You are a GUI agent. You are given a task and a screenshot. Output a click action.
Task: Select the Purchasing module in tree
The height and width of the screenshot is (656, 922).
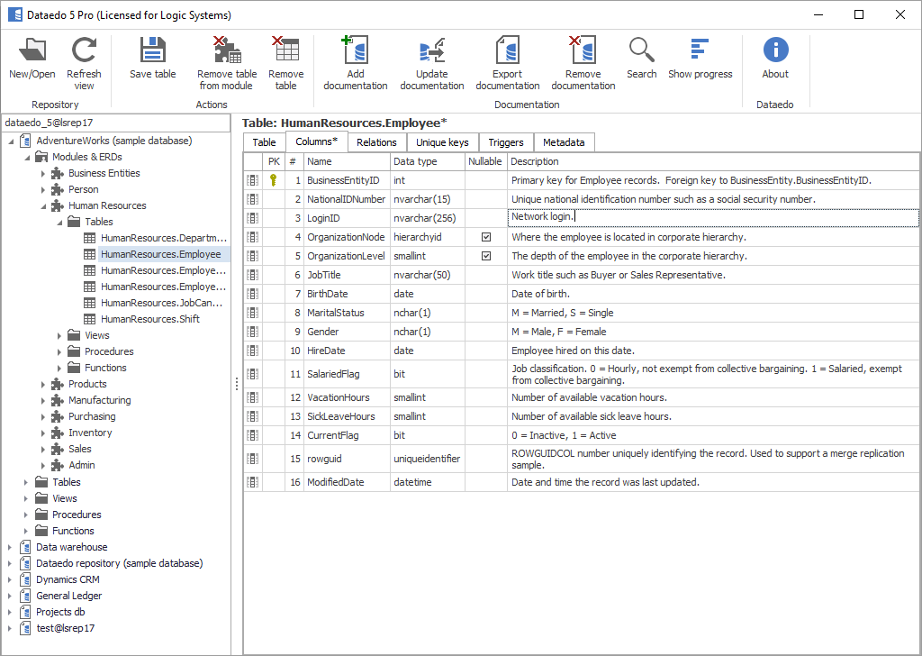click(x=92, y=416)
